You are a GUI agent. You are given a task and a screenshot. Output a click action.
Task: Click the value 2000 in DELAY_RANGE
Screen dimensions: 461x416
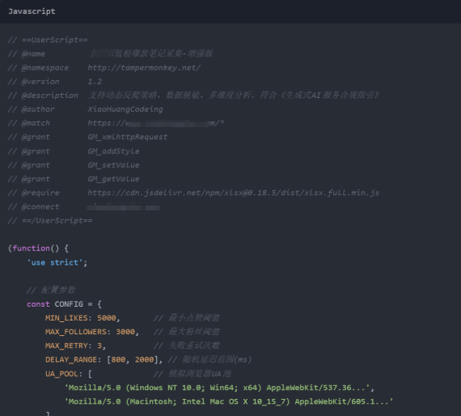(144, 359)
